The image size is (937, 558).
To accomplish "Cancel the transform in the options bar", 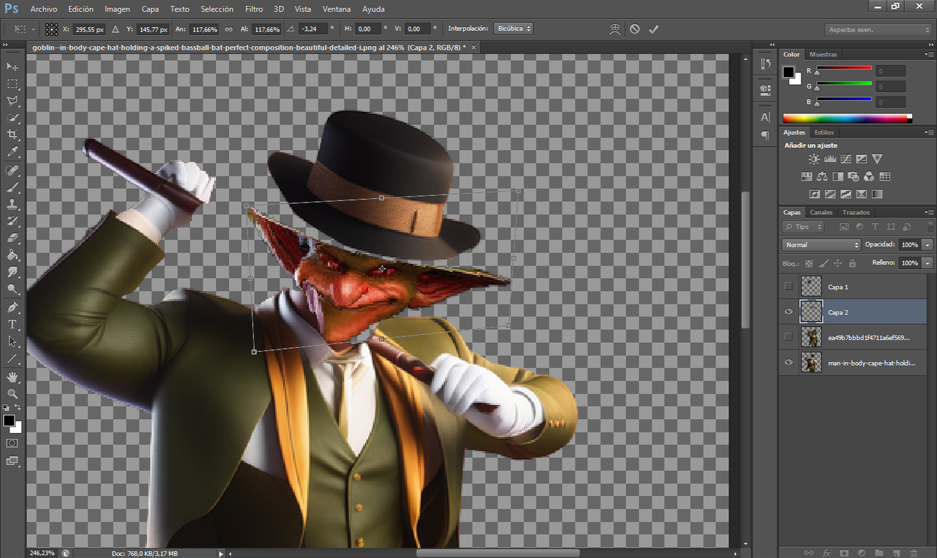I will (x=635, y=29).
